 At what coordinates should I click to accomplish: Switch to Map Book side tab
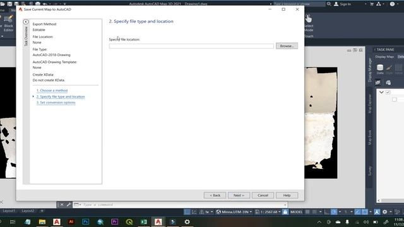370,137
